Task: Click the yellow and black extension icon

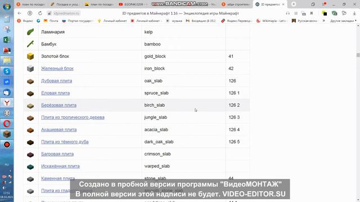Action: pos(325,13)
